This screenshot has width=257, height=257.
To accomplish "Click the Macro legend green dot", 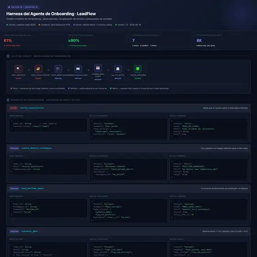I will point(111,88).
